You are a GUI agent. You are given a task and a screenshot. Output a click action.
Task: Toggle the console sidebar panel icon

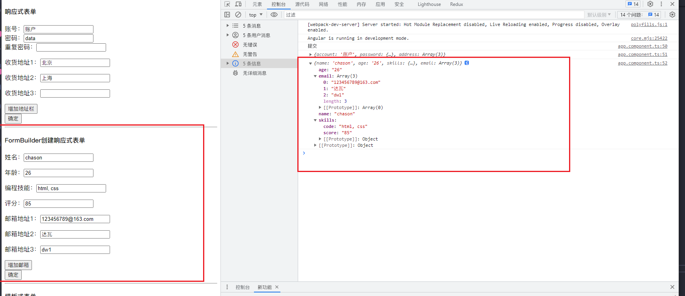(227, 15)
